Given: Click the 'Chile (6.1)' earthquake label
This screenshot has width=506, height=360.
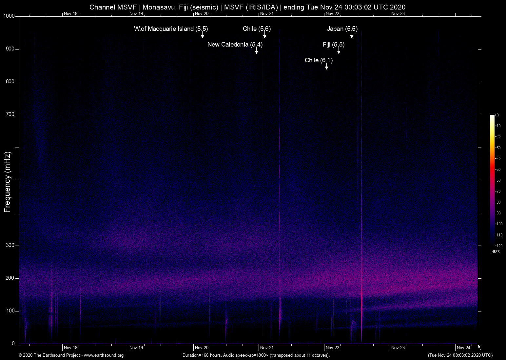Looking at the screenshot, I should tap(319, 60).
